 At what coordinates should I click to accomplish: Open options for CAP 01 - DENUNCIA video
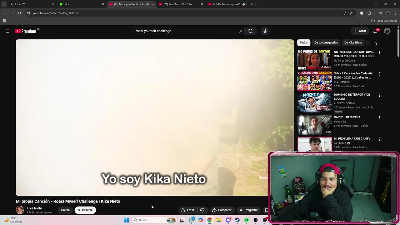(x=379, y=118)
